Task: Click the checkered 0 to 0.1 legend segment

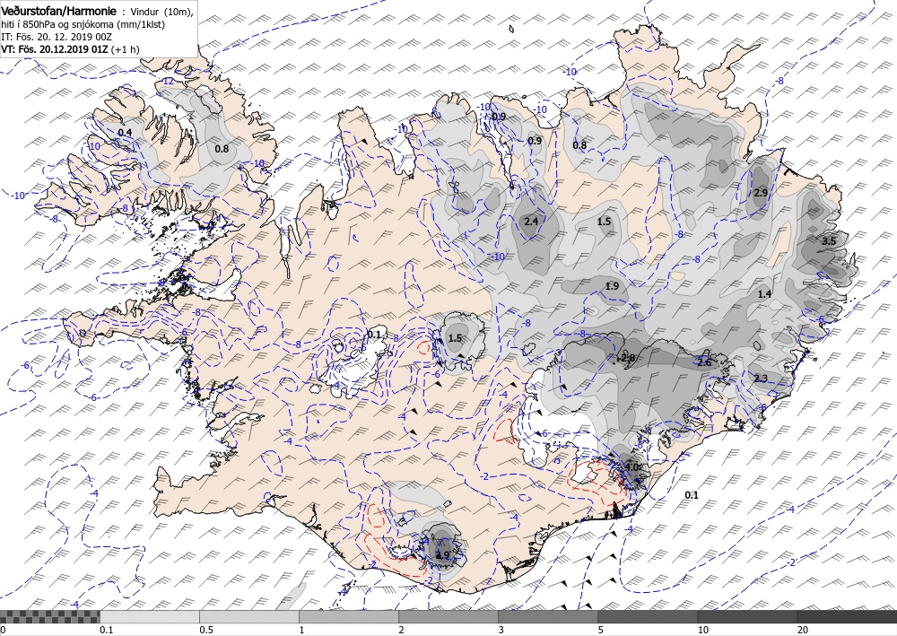Action: point(49,616)
